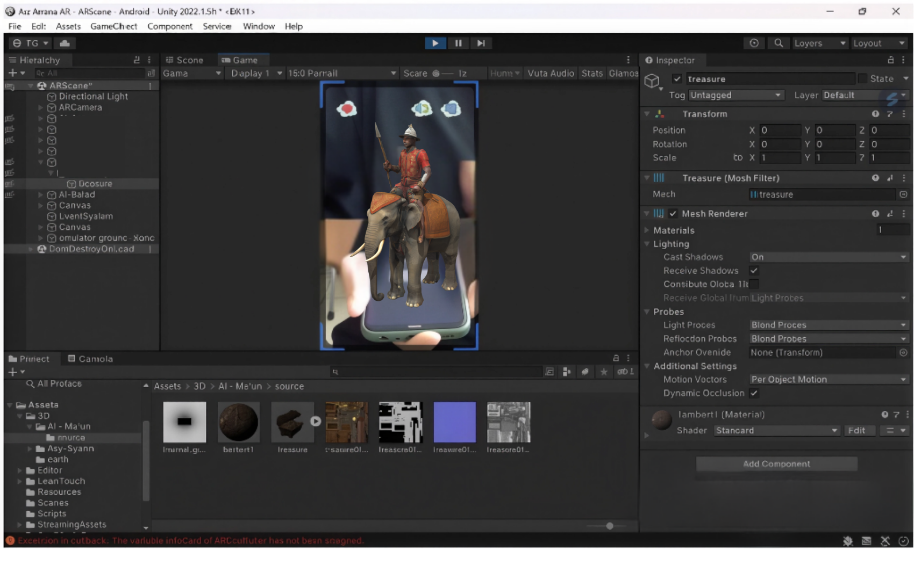This screenshot has width=914, height=580.
Task: Click the Play button in toolbar
Action: tap(435, 43)
